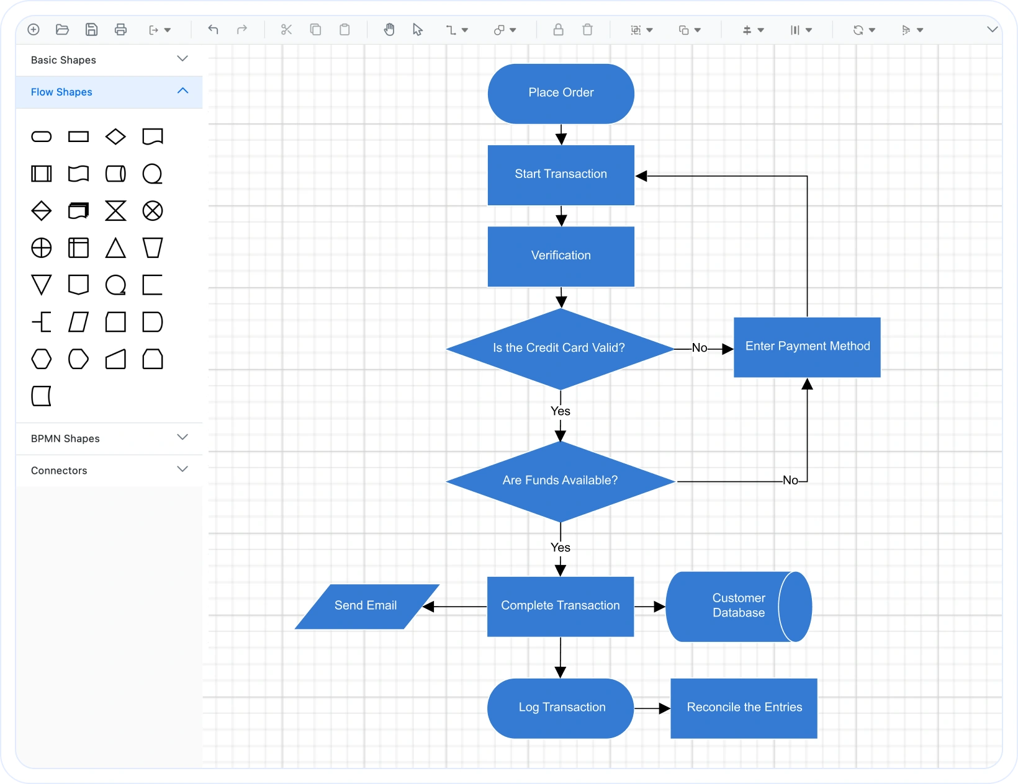Select the Annotation bracket shape

(x=42, y=322)
